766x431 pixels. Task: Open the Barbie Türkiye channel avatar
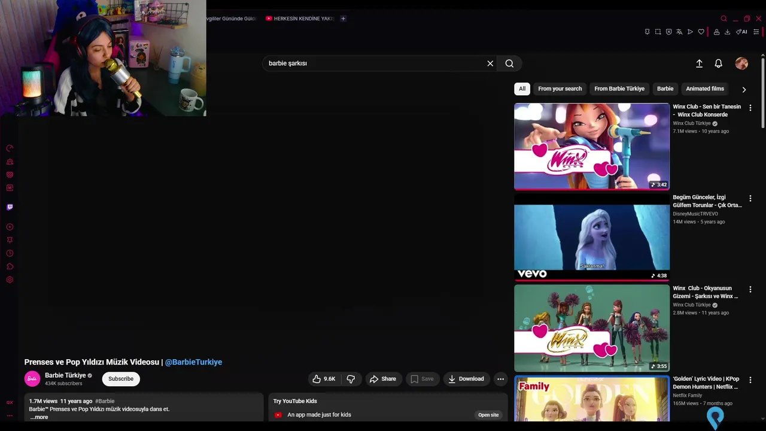[x=32, y=379]
